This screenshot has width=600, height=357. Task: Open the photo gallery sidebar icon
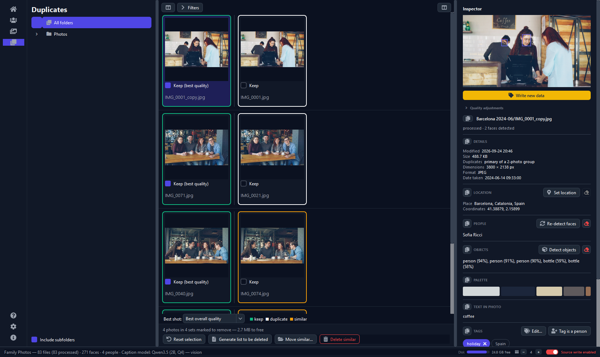point(13,31)
